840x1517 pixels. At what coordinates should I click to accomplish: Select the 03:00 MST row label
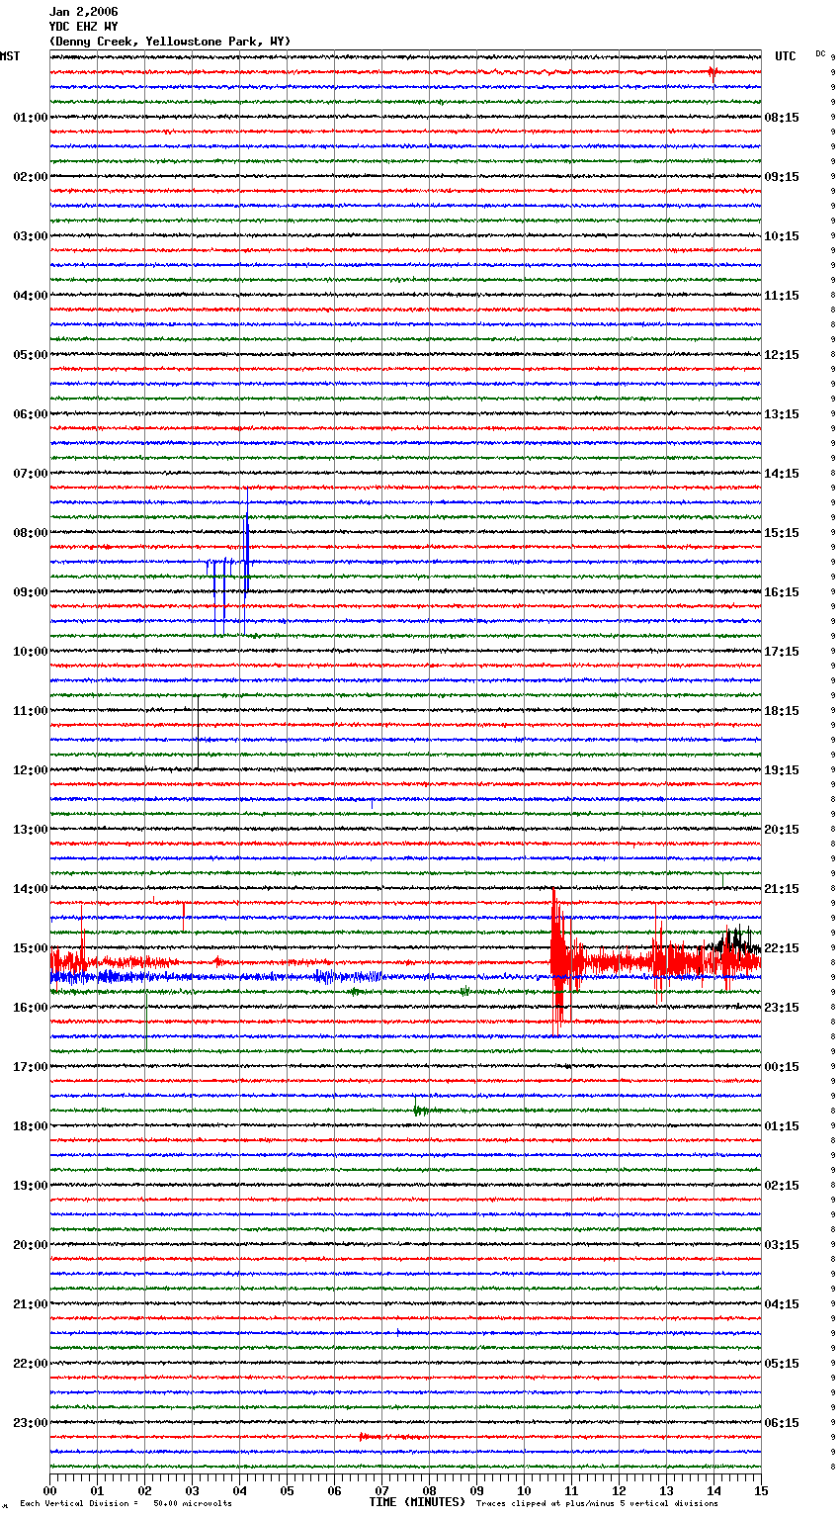(x=30, y=236)
